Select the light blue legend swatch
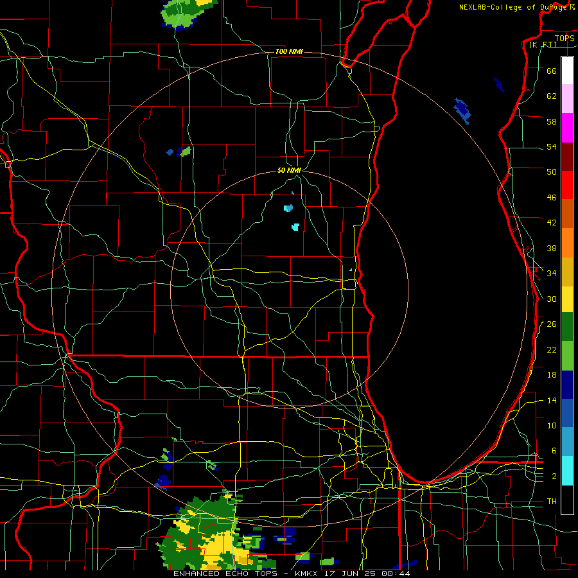 tap(567, 442)
